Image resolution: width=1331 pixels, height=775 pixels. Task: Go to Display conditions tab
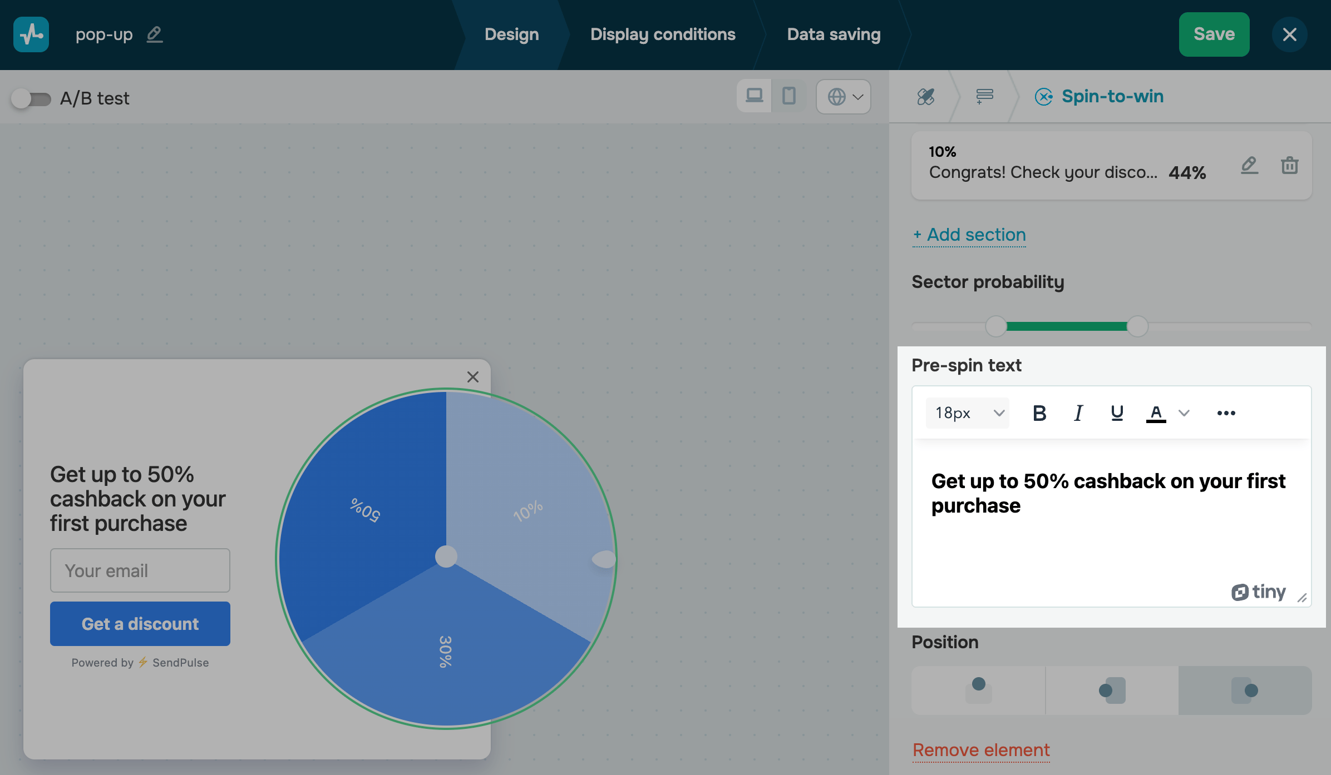tap(663, 34)
